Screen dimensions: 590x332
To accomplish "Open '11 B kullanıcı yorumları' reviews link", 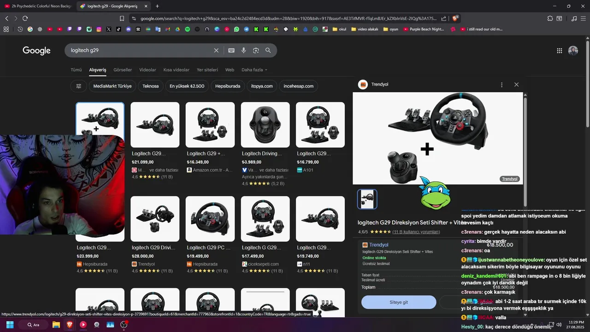I will (416, 232).
